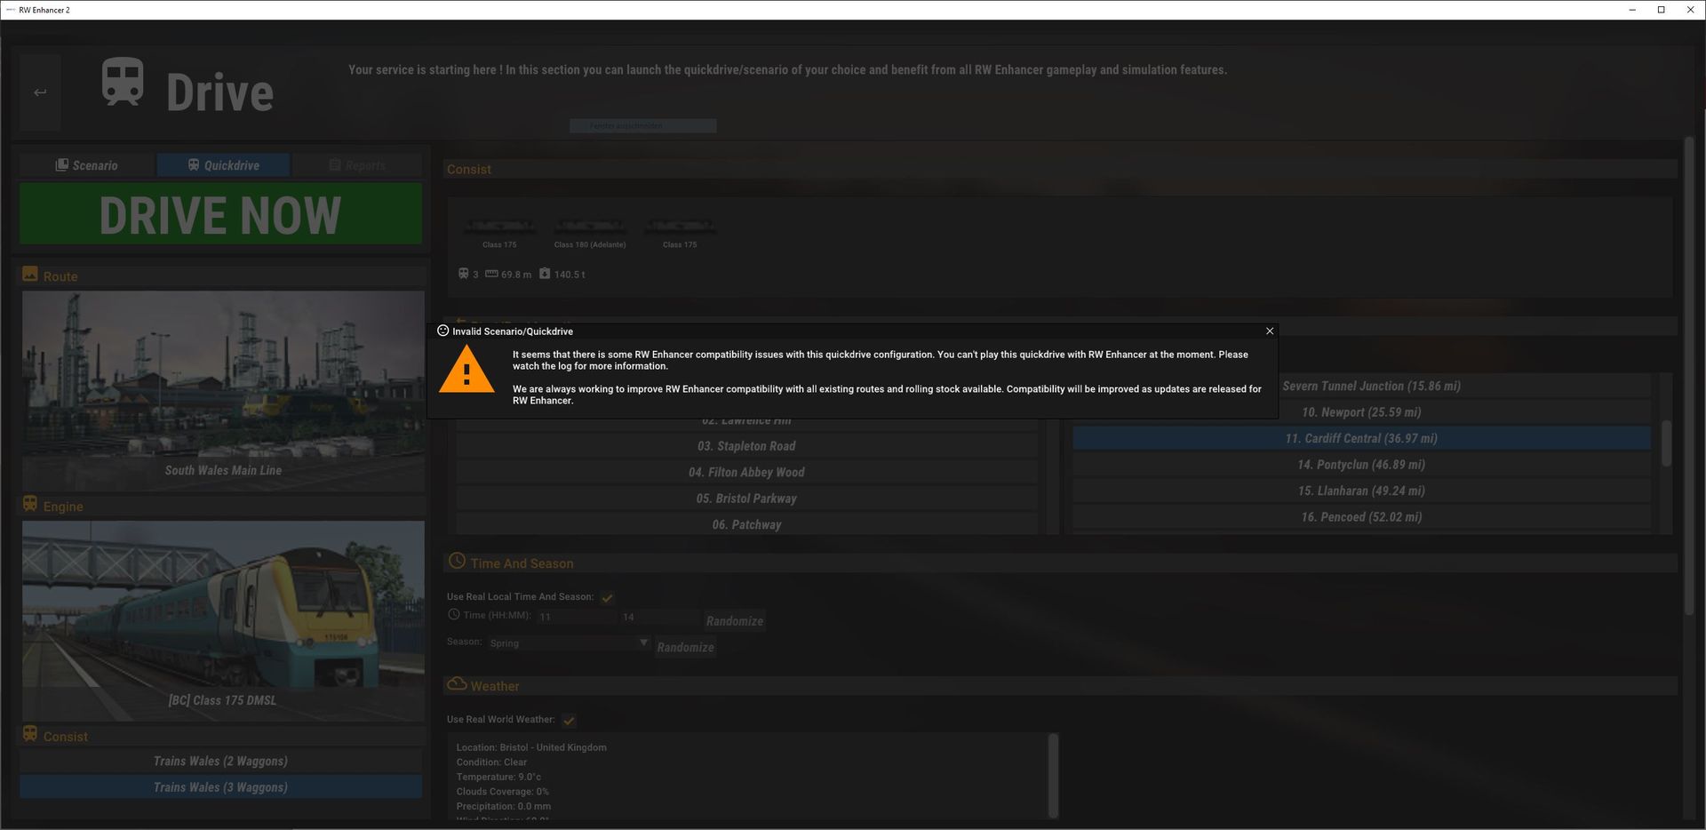The image size is (1706, 830).
Task: Select 05. Bristol Parkway station
Action: (x=746, y=499)
